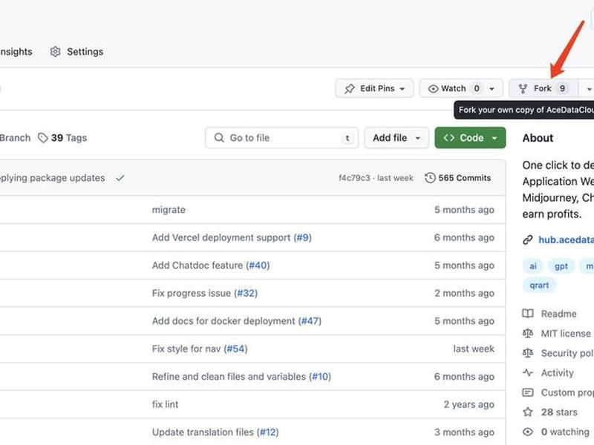Open the 39 Tags tag icon
594x445 pixels.
[x=43, y=138]
